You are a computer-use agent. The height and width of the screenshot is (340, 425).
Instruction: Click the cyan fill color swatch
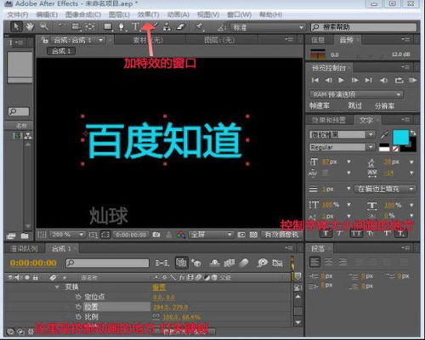400,138
